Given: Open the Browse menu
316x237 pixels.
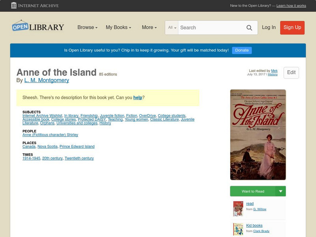Looking at the screenshot, I should click(87, 27).
